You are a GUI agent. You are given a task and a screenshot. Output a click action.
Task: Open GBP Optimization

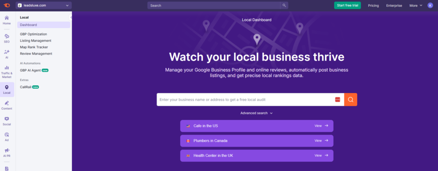pyautogui.click(x=33, y=34)
